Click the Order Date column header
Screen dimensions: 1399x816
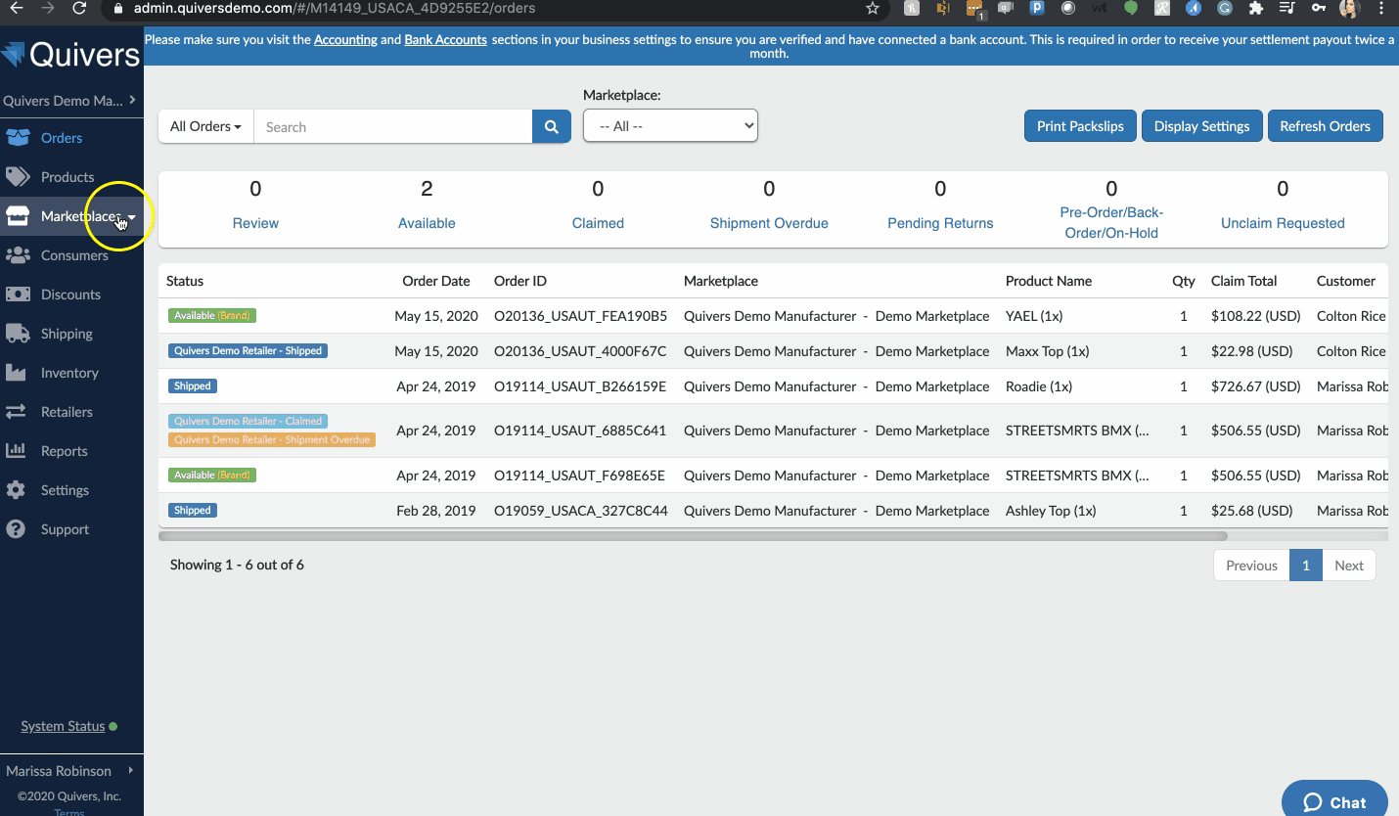436,281
